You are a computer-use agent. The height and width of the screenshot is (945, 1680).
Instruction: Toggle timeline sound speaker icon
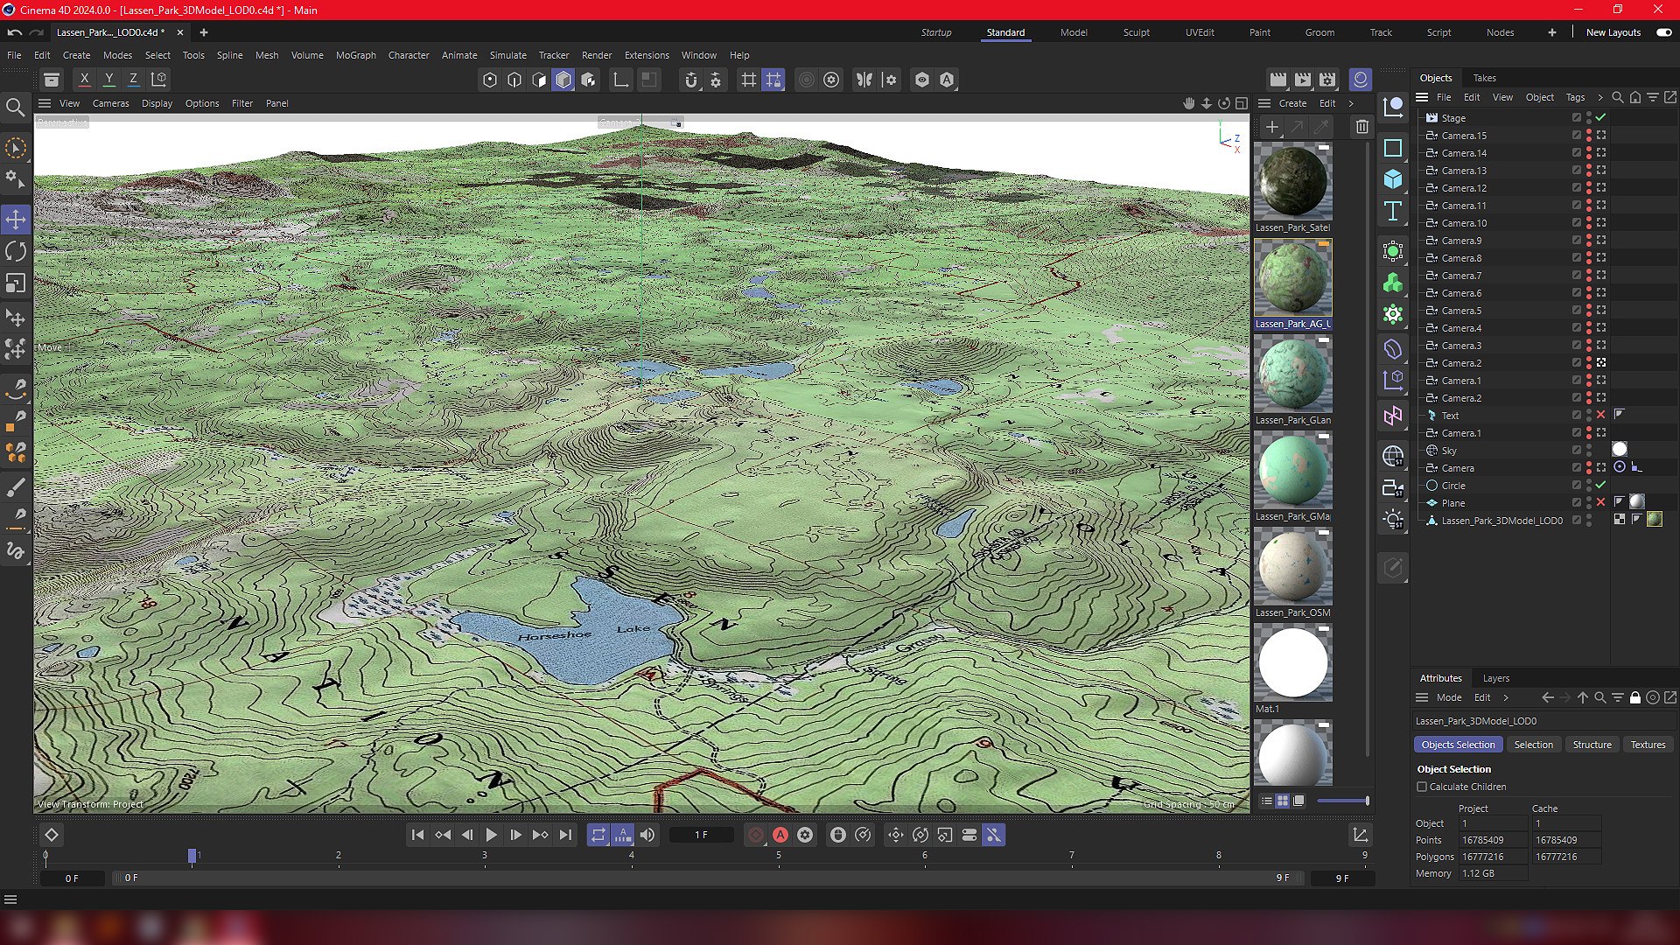pos(647,835)
